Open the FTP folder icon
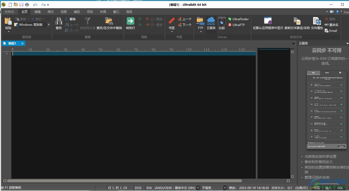349x191 pixels. click(201, 21)
